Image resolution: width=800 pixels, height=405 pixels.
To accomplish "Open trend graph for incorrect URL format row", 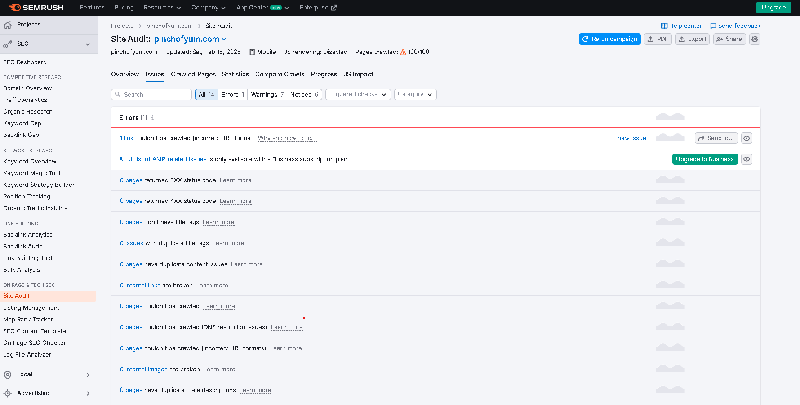I will click(670, 137).
